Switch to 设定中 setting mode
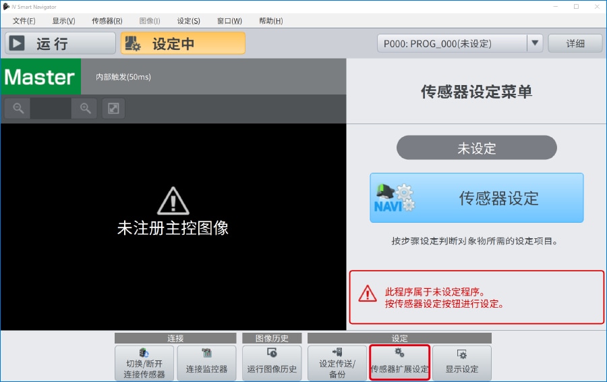Viewport: 607px width, 382px height. 183,44
